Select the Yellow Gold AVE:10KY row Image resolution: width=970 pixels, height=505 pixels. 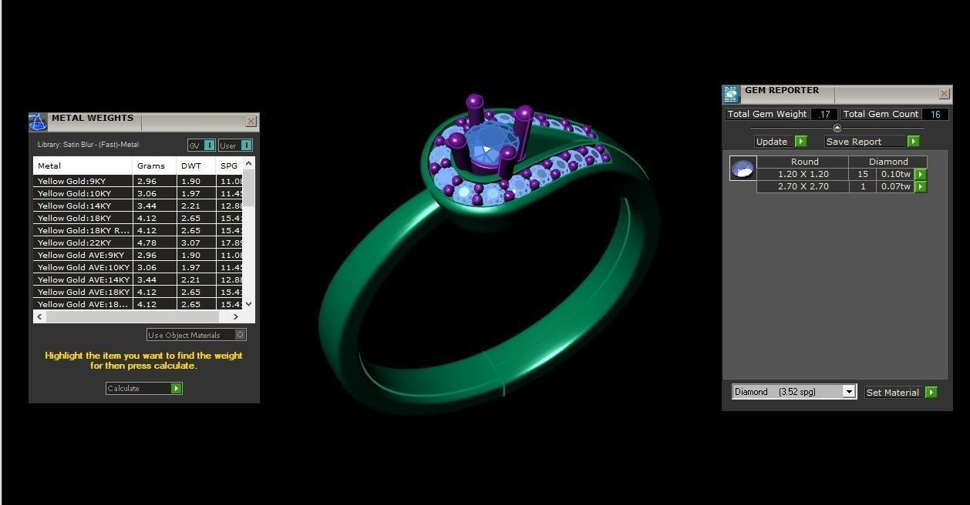pos(138,267)
